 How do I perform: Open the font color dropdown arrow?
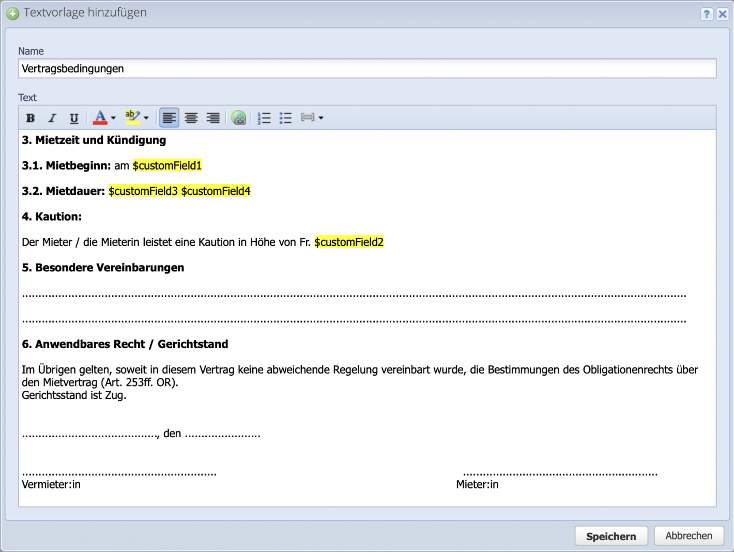113,118
